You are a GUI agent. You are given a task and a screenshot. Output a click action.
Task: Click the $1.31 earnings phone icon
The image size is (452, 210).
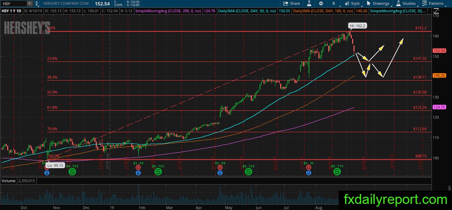[x=308, y=168]
